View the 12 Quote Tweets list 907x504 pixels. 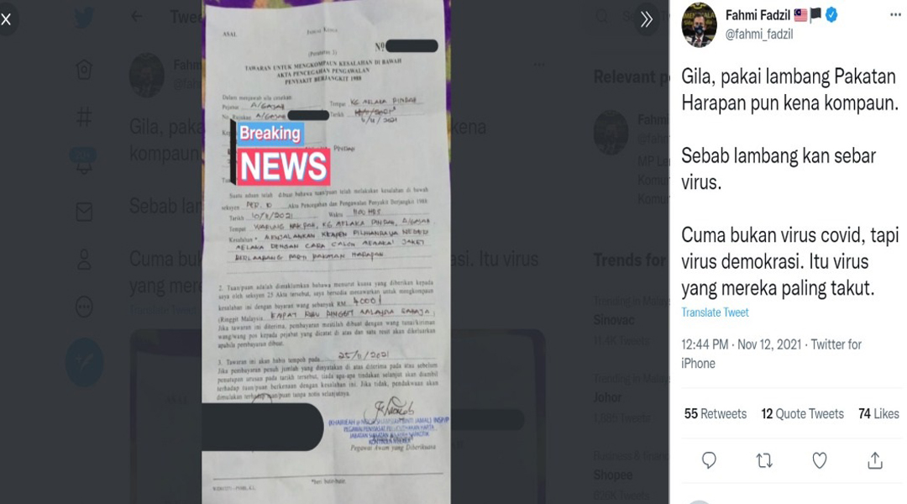pyautogui.click(x=802, y=414)
